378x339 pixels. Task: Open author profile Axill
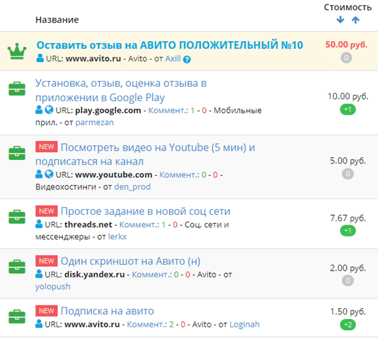[173, 58]
